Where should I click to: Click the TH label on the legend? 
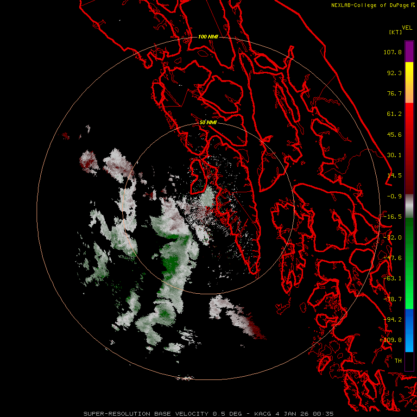tap(398, 361)
